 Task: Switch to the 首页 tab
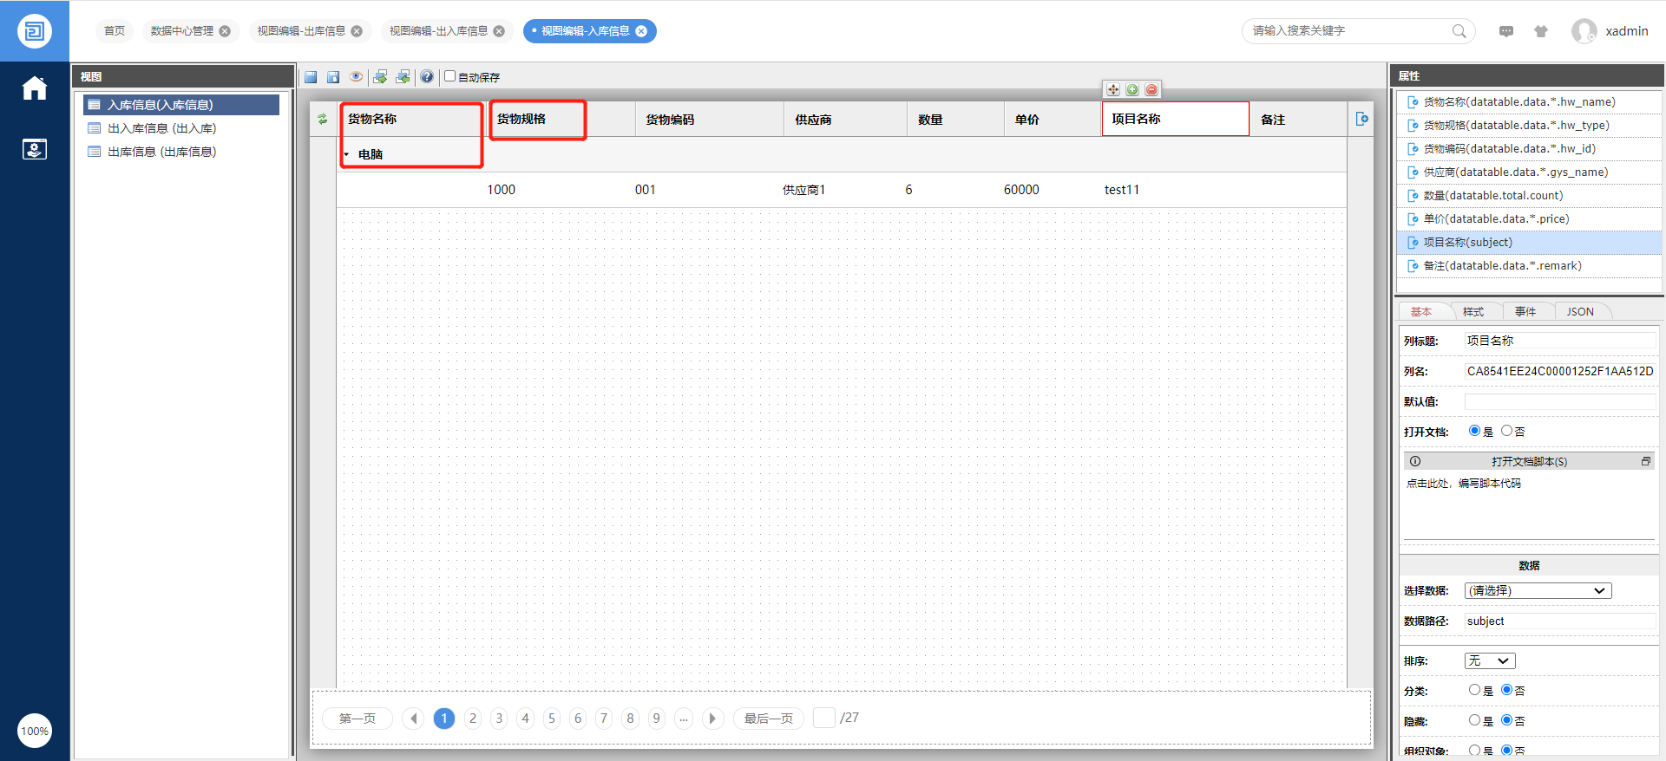pos(115,31)
